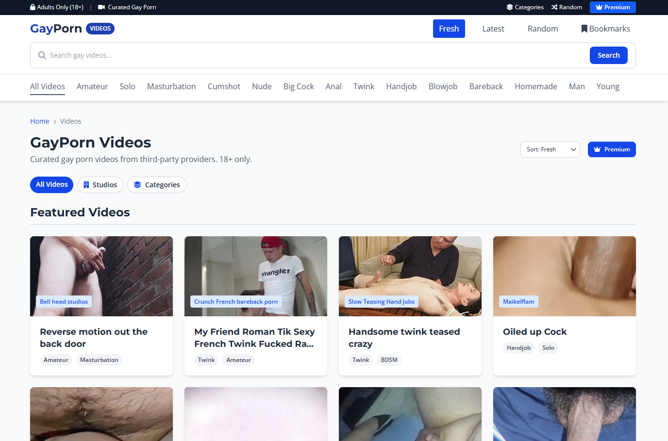Click the video camera icon in top bar

tap(101, 7)
